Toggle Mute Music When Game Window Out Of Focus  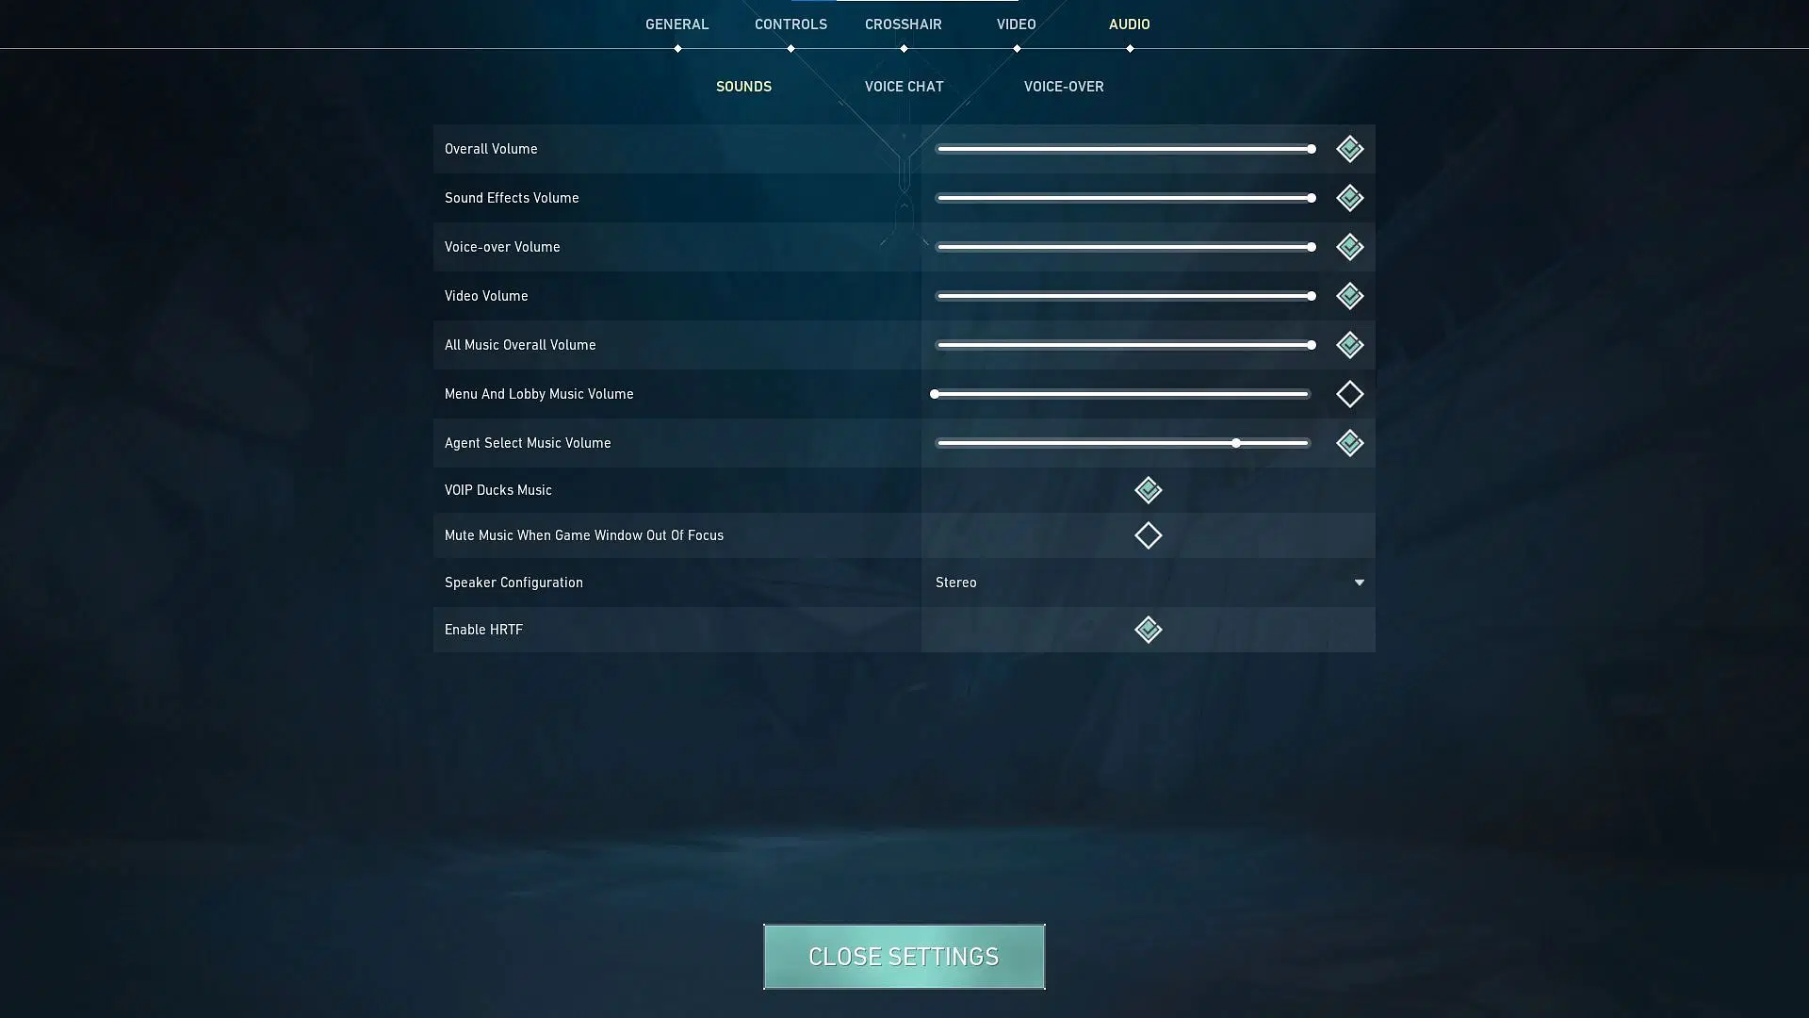[x=1147, y=534]
